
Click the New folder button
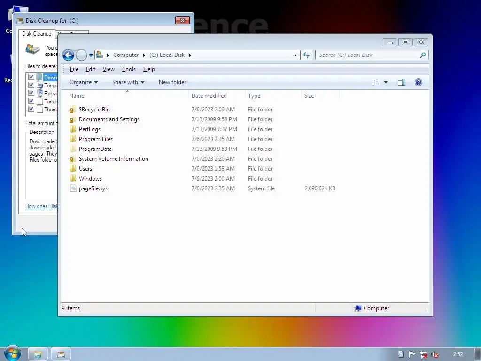click(172, 82)
